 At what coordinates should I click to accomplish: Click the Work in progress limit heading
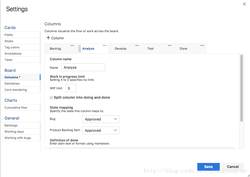(67, 76)
